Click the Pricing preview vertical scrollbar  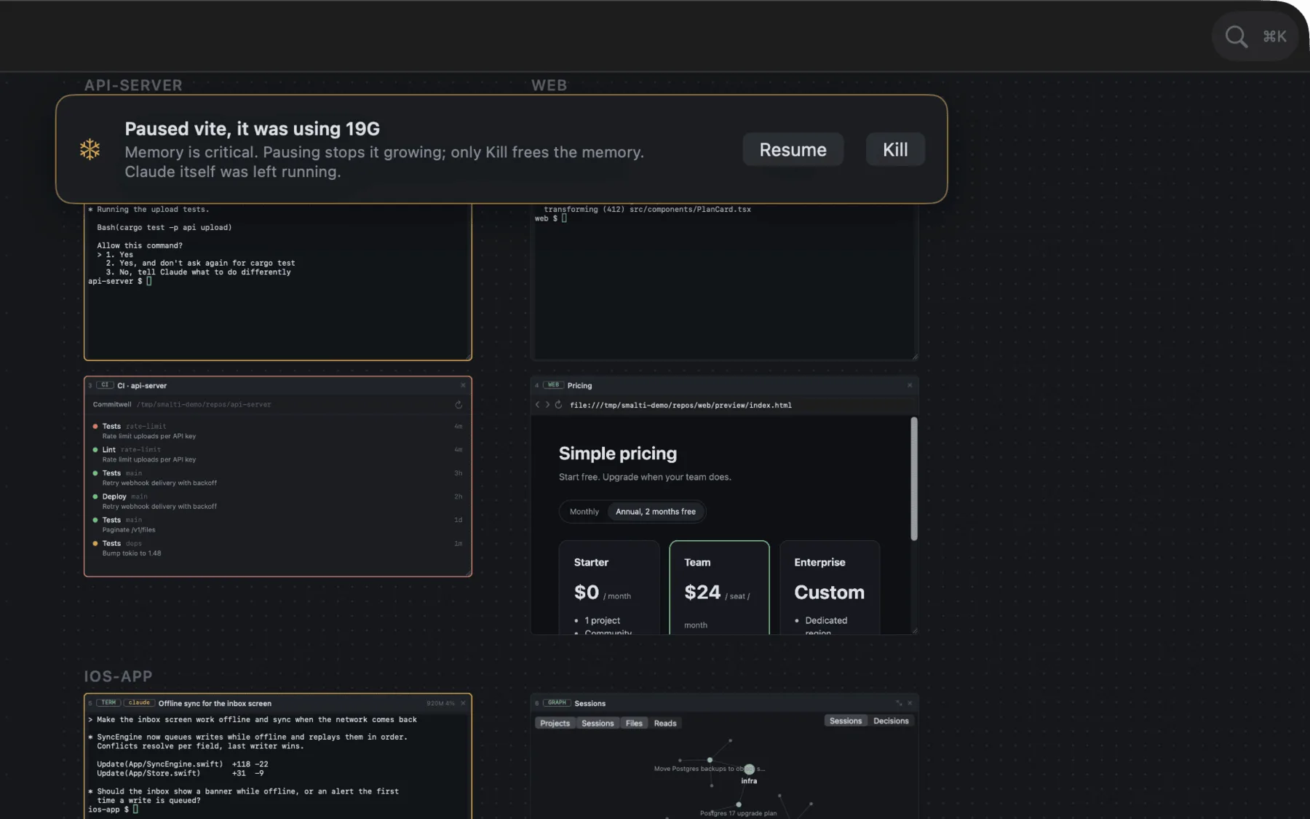914,479
